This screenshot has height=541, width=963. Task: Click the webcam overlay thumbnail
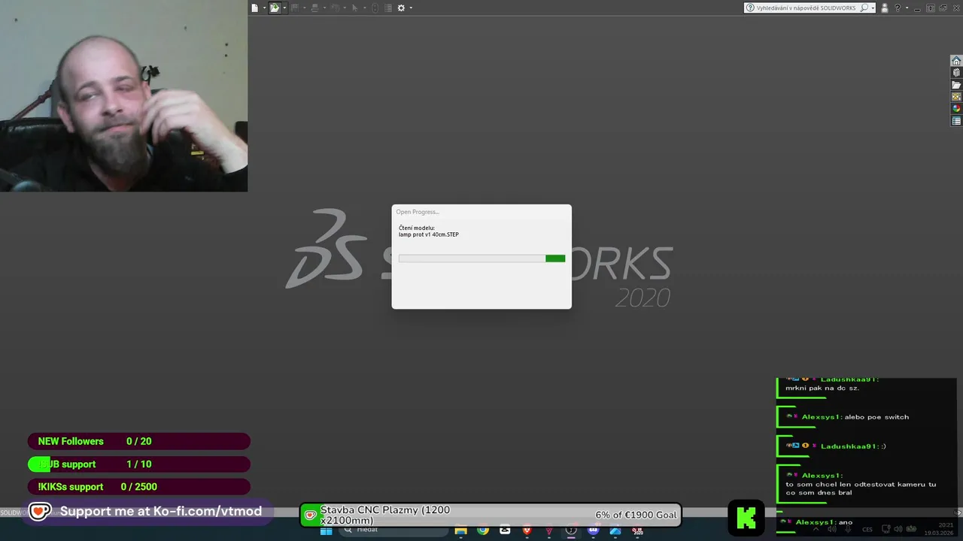tap(123, 95)
